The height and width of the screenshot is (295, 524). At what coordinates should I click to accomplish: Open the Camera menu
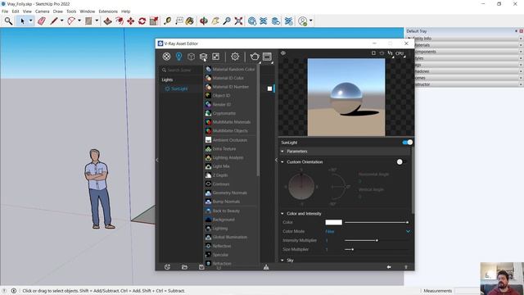pyautogui.click(x=42, y=11)
